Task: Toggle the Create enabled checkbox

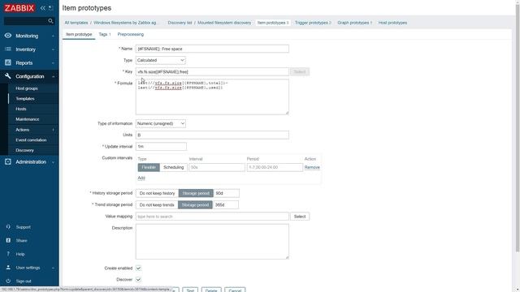Action: [138, 268]
